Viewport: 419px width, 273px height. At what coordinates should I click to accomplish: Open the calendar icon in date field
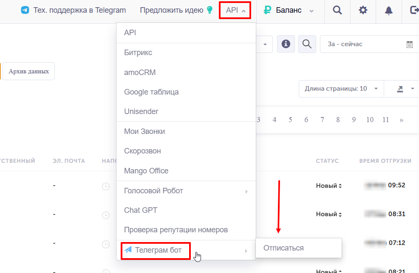coord(409,44)
